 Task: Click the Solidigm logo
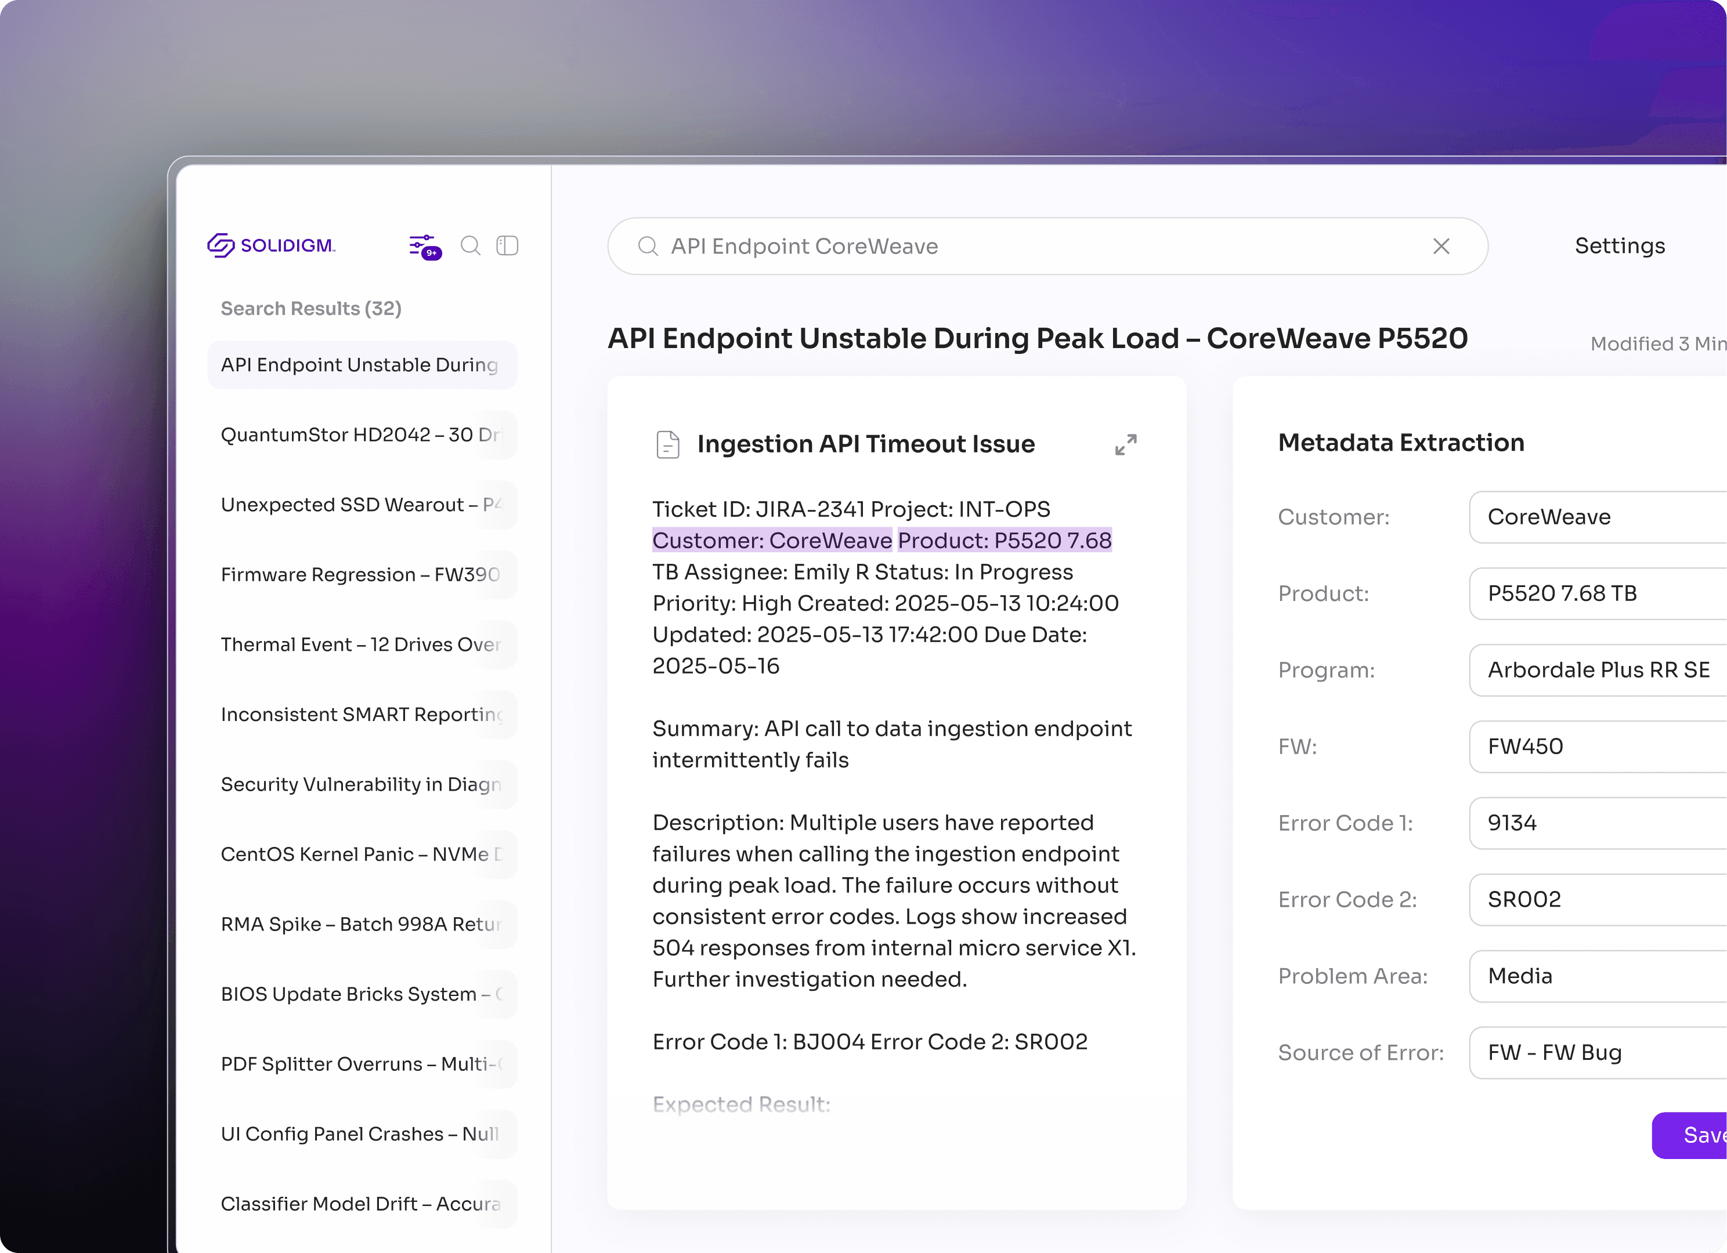tap(271, 245)
